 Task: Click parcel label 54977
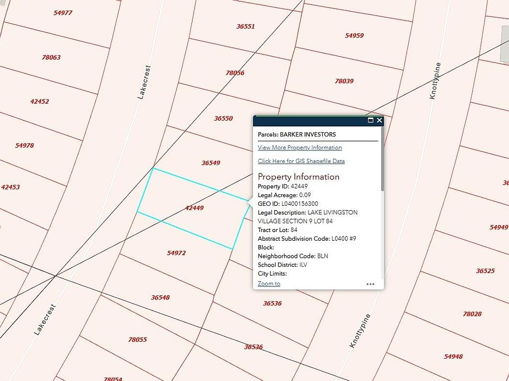click(63, 13)
